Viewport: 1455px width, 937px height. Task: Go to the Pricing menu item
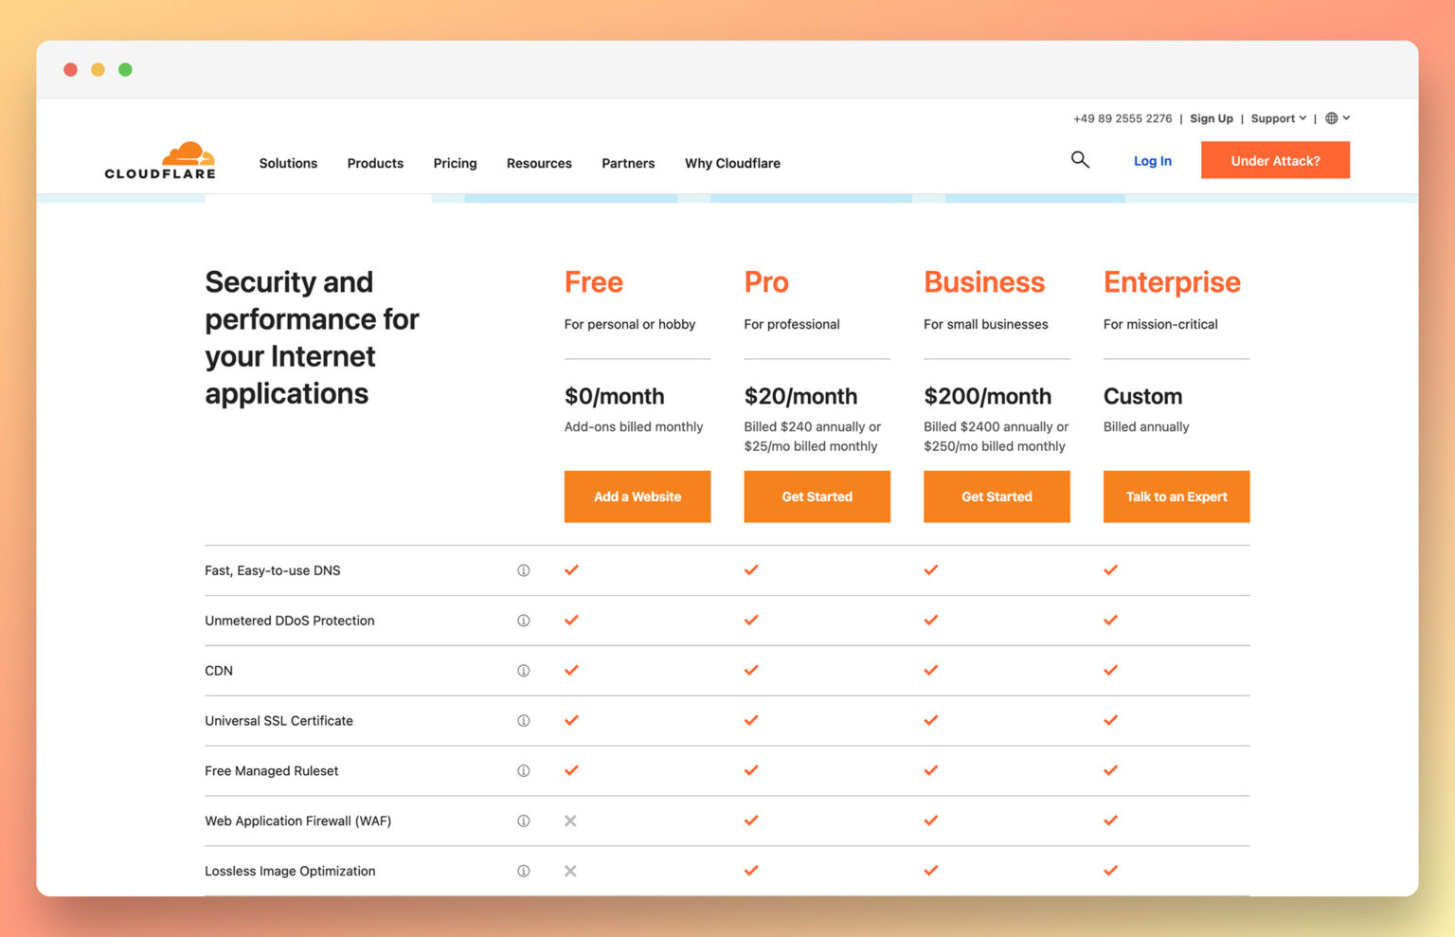point(455,163)
